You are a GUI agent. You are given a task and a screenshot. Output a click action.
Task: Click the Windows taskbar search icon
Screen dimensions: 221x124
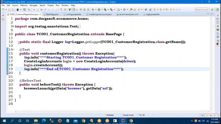coord(12,121)
